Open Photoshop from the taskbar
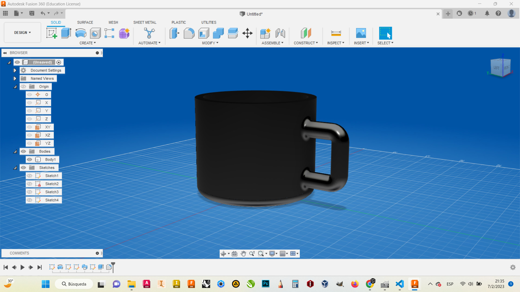The height and width of the screenshot is (292, 520). tap(266, 284)
